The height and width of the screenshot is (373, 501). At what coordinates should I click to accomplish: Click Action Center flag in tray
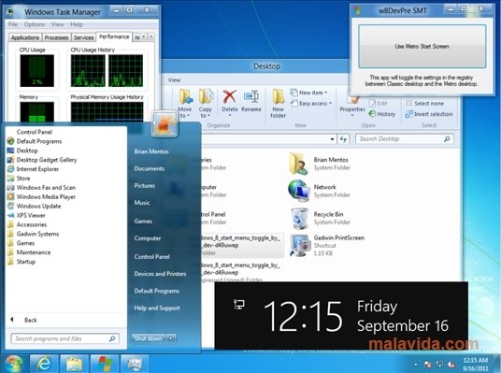coord(427,364)
